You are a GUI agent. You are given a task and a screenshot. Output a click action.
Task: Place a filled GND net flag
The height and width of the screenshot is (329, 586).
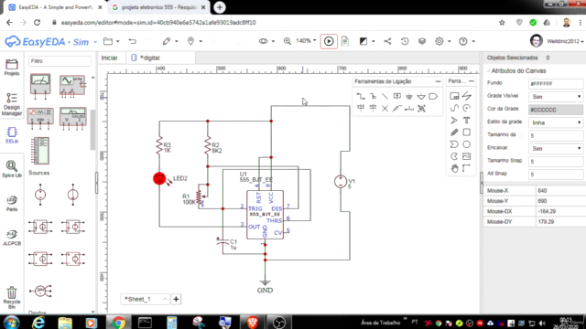[409, 96]
